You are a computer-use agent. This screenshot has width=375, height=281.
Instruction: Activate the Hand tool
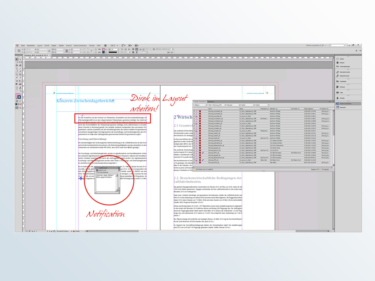[17, 90]
